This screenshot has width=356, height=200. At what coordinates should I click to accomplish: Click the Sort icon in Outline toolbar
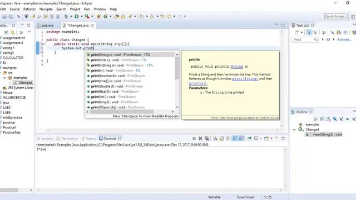[x=328, y=119]
